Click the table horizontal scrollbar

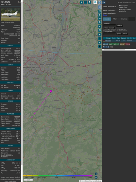tap(119, 50)
